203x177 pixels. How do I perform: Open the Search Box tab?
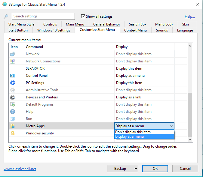point(137,24)
